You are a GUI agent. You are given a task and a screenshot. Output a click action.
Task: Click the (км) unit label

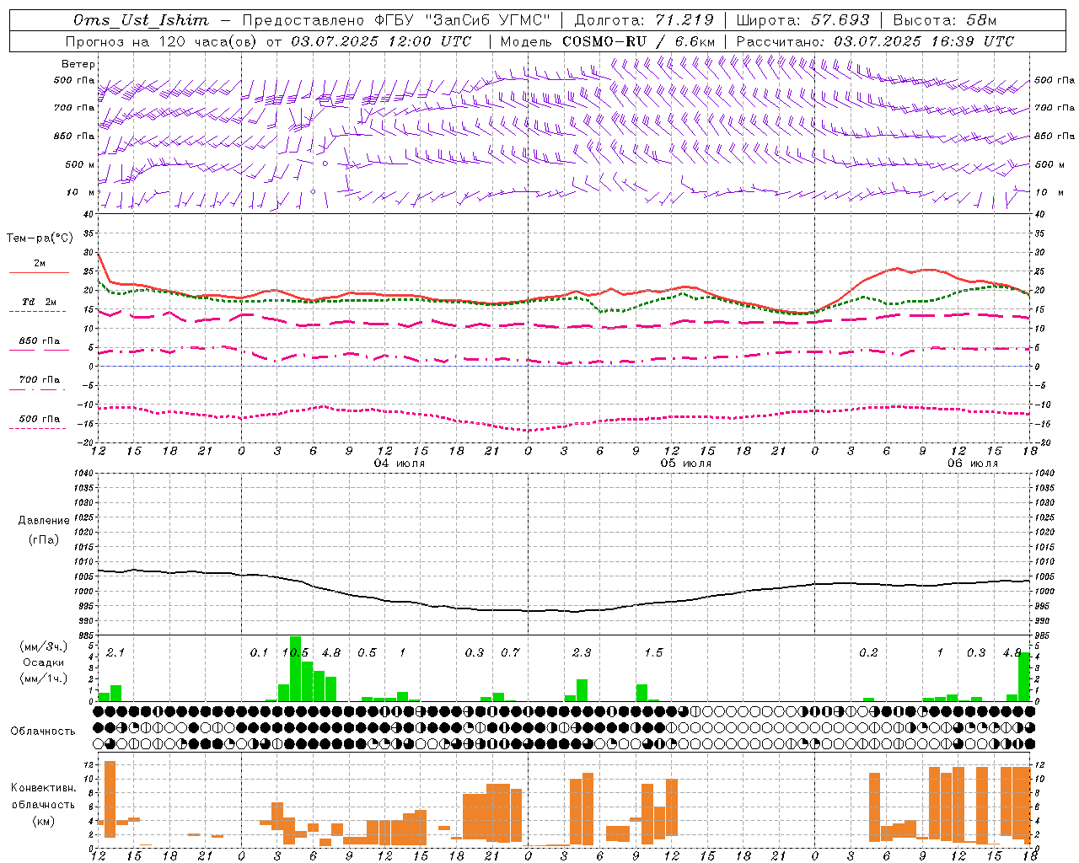click(44, 821)
